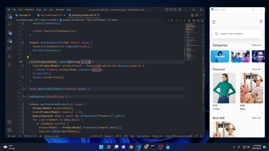The image size is (269, 151).
Task: Open the Extensions view
Action: [x=10, y=48]
